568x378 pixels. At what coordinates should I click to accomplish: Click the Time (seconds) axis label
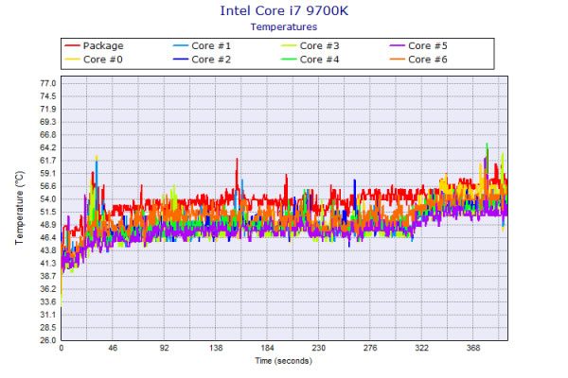coord(284,361)
